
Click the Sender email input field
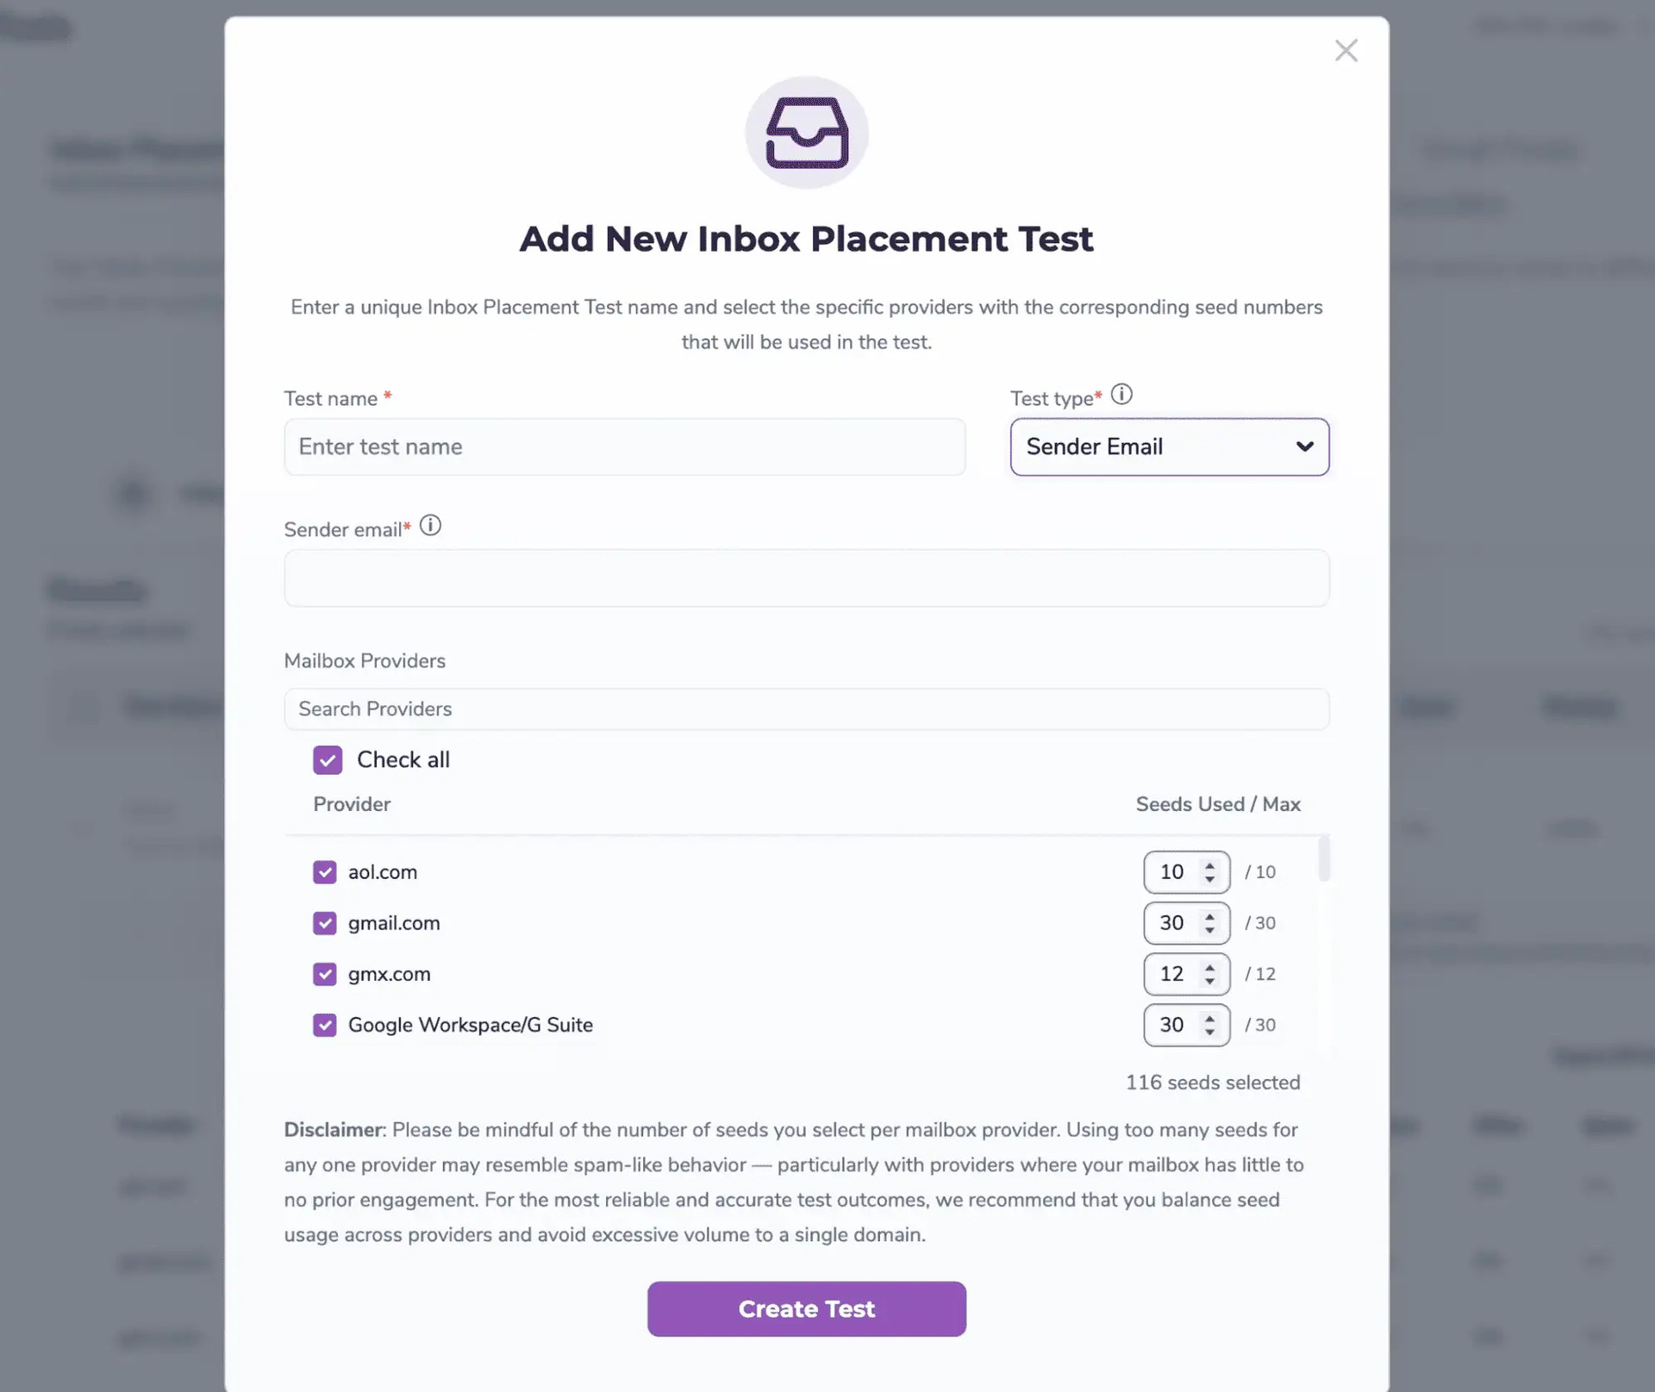[x=807, y=578]
